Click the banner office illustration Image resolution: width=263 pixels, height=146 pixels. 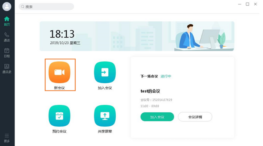pyautogui.click(x=201, y=36)
